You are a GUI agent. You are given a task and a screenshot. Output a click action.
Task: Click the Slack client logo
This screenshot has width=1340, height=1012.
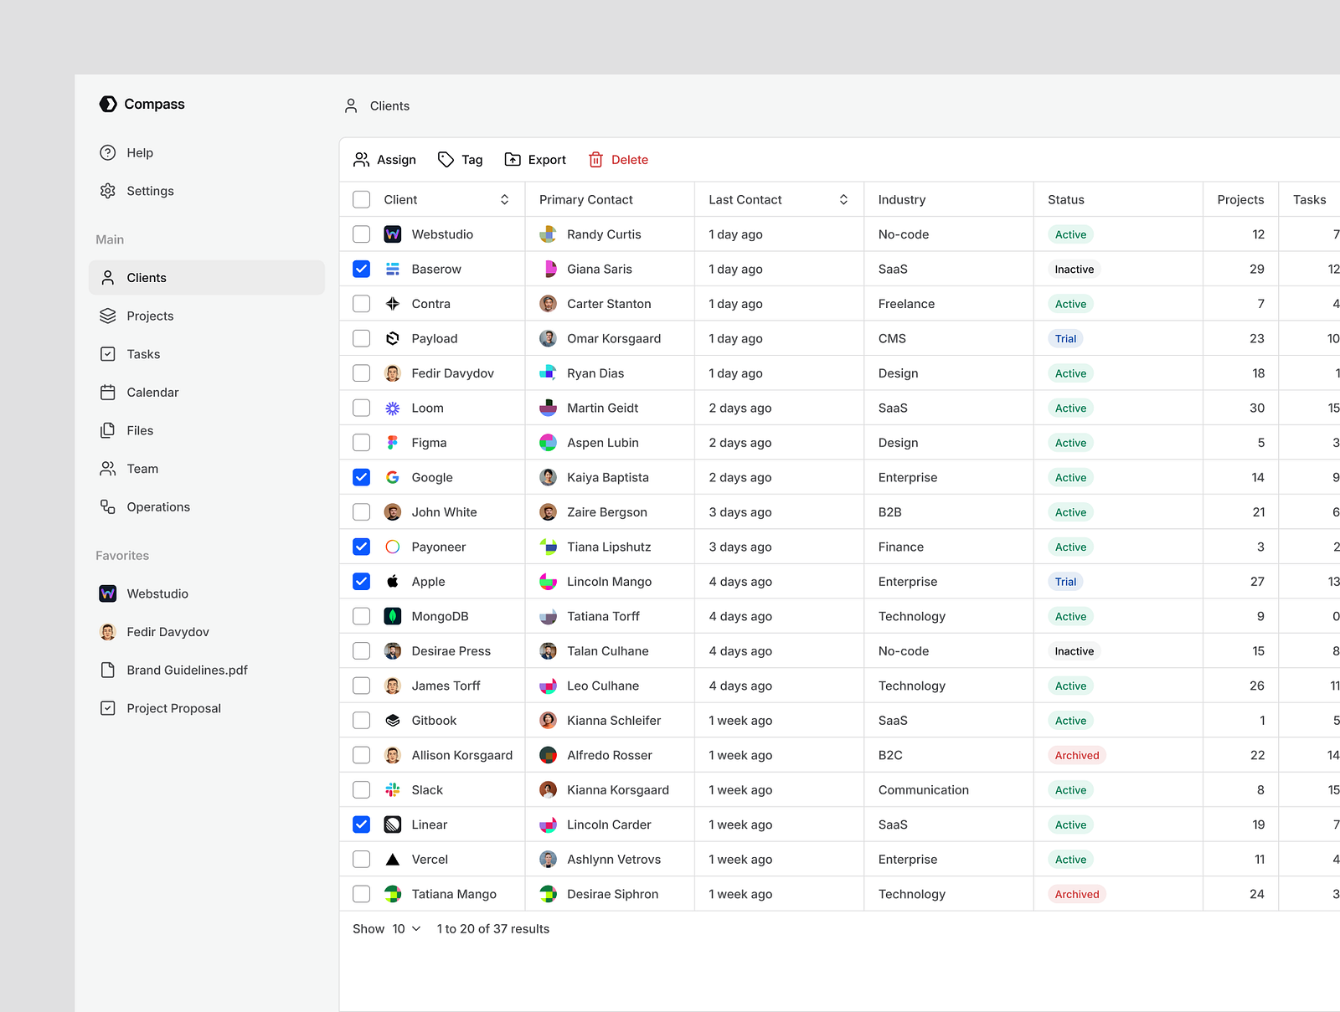(393, 789)
